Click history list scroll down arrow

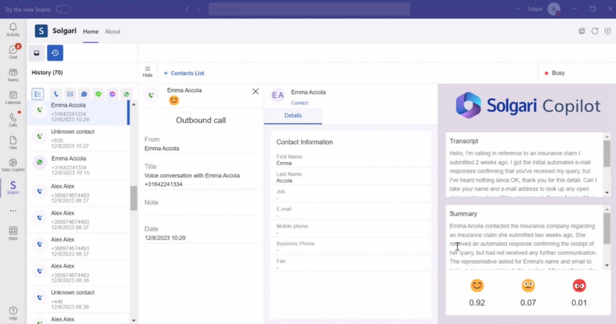pyautogui.click(x=134, y=320)
